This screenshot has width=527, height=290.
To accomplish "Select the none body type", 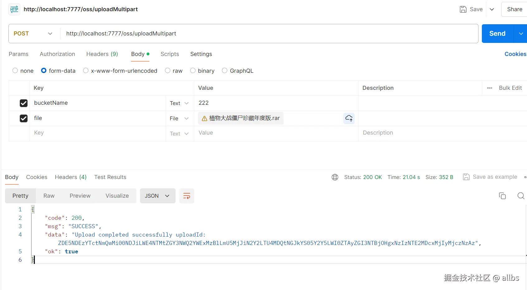I will point(15,71).
